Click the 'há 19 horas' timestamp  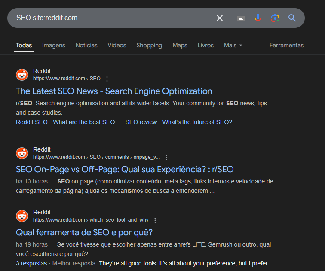tap(32, 244)
